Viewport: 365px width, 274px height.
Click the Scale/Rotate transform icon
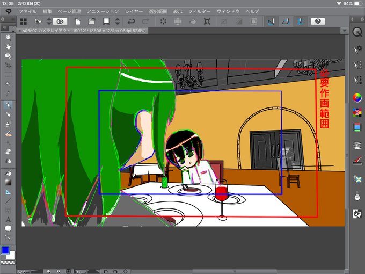click(207, 21)
